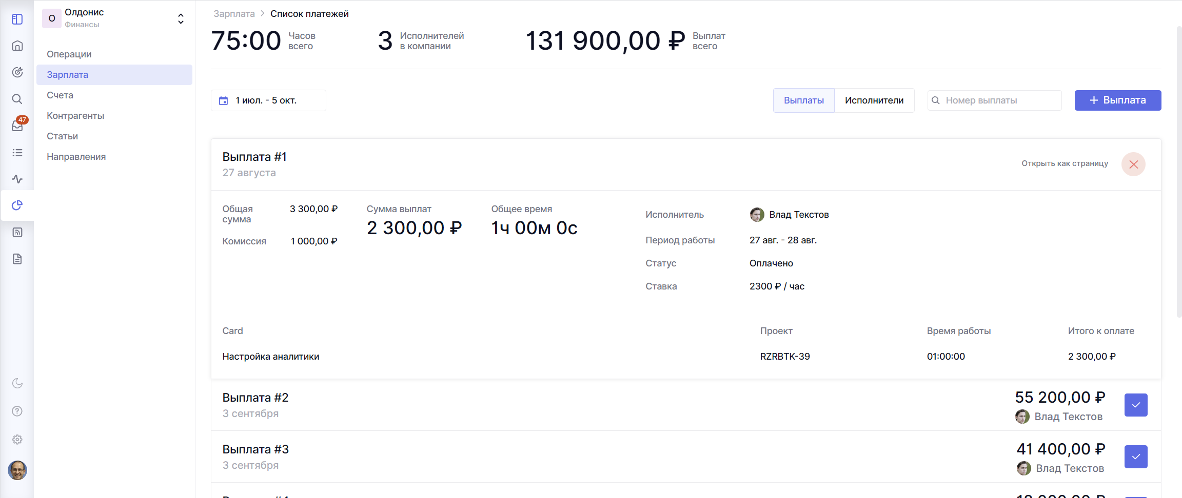
Task: Open help question mark icon
Action: [17, 411]
